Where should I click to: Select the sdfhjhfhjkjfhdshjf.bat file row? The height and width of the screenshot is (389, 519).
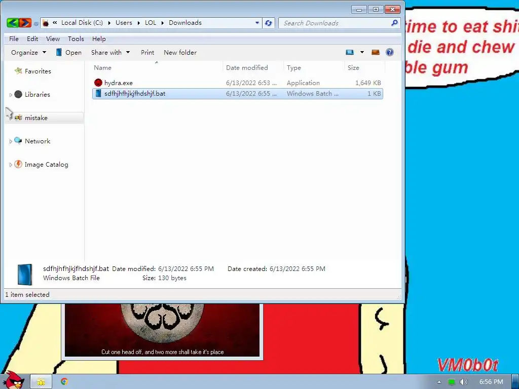coord(238,94)
